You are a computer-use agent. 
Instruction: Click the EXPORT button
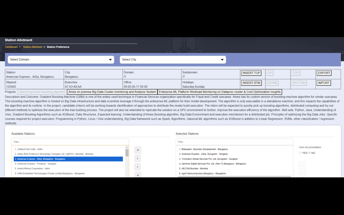(x=324, y=73)
